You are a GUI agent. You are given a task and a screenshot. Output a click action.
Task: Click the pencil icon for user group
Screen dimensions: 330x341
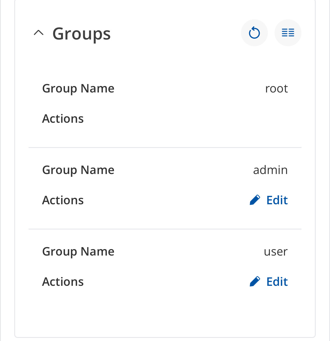coord(255,282)
